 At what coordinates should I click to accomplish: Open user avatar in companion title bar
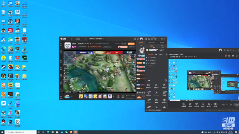tap(220, 50)
